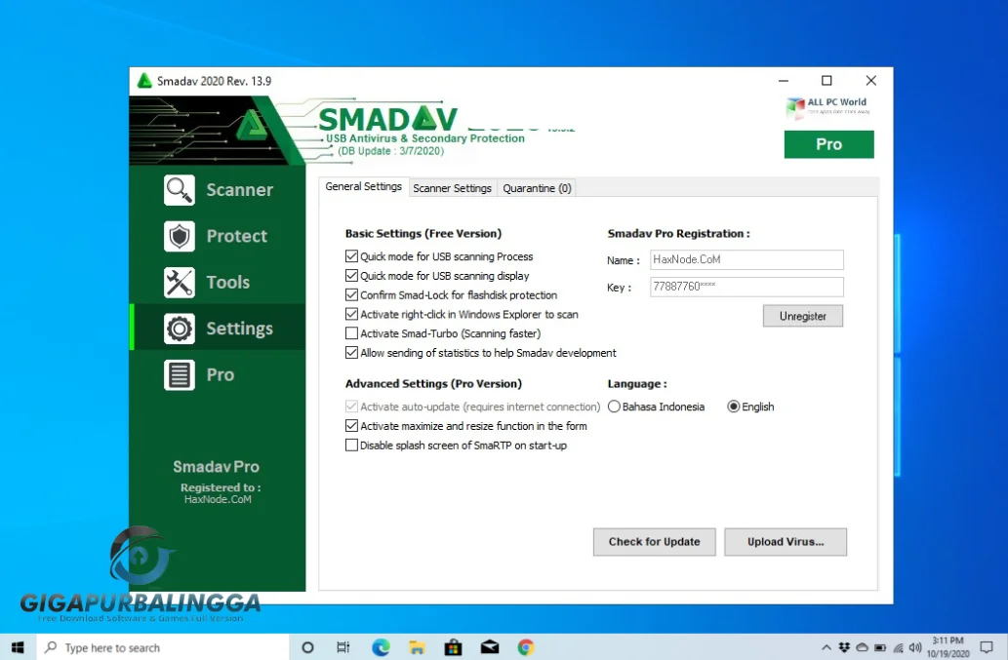Open Microsoft Edge from the taskbar

pos(381,646)
